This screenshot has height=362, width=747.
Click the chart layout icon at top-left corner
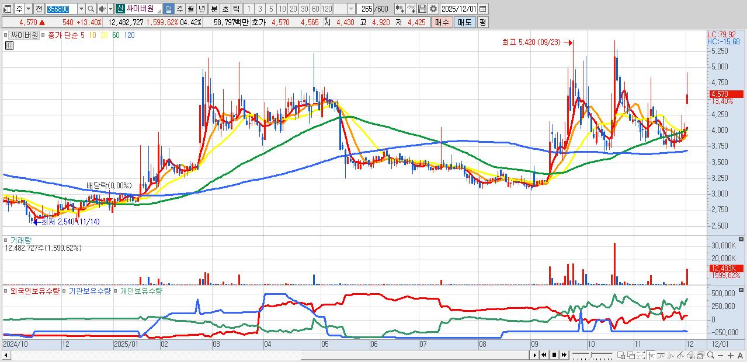pyautogui.click(x=8, y=9)
